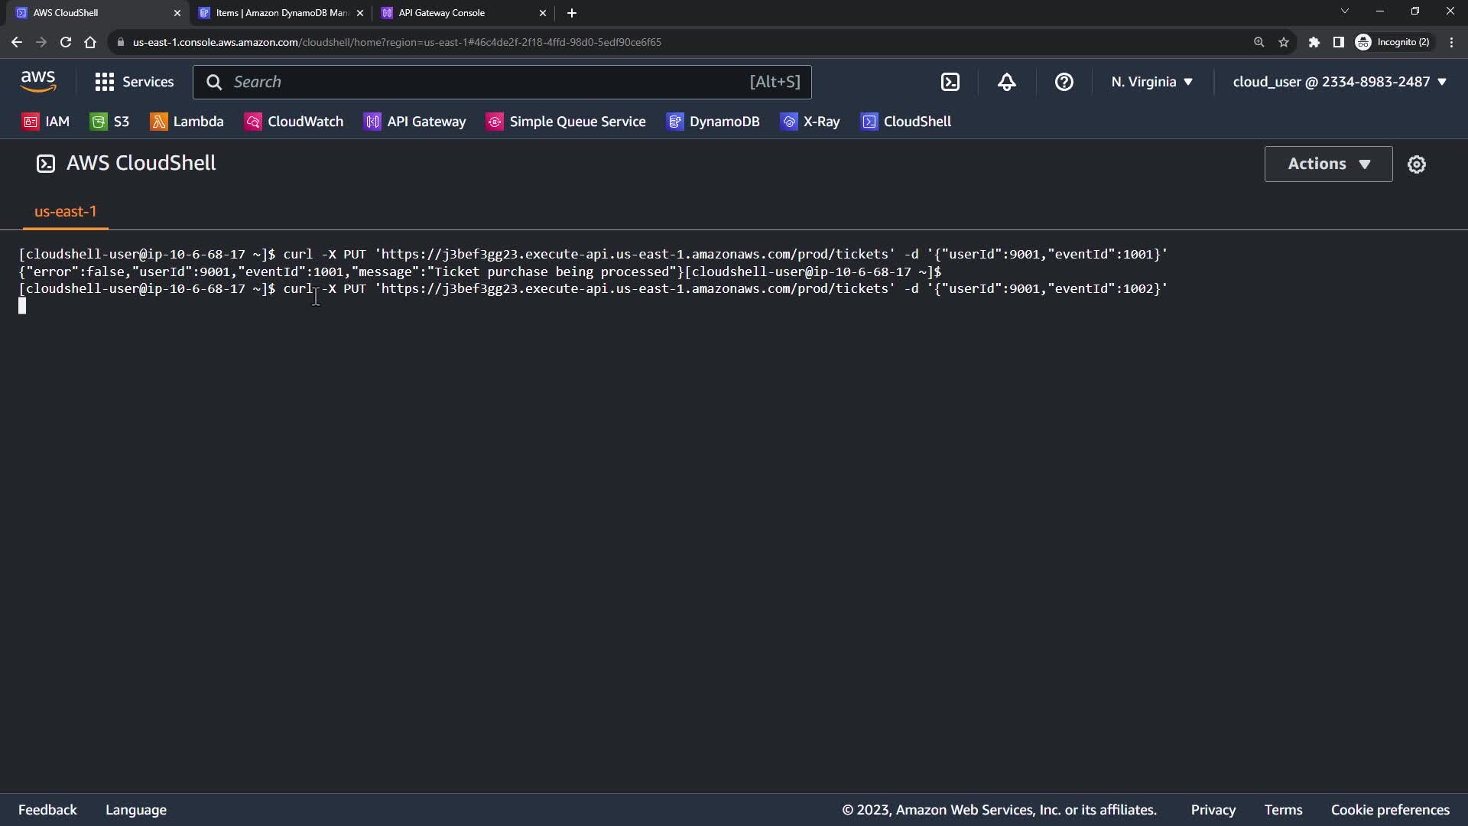Open the N. Virginia region selector
1468x826 pixels.
tap(1151, 82)
